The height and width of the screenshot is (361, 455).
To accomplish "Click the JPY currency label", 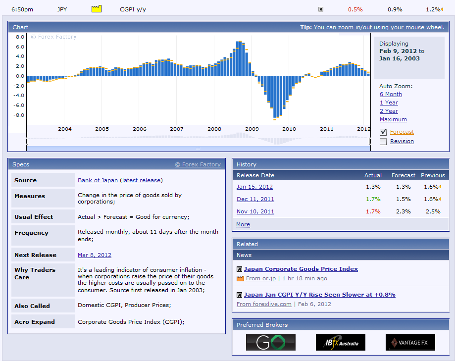I will pos(62,9).
